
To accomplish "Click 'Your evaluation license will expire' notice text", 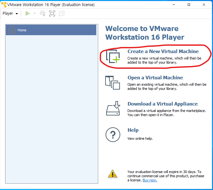I will [x=166, y=176].
